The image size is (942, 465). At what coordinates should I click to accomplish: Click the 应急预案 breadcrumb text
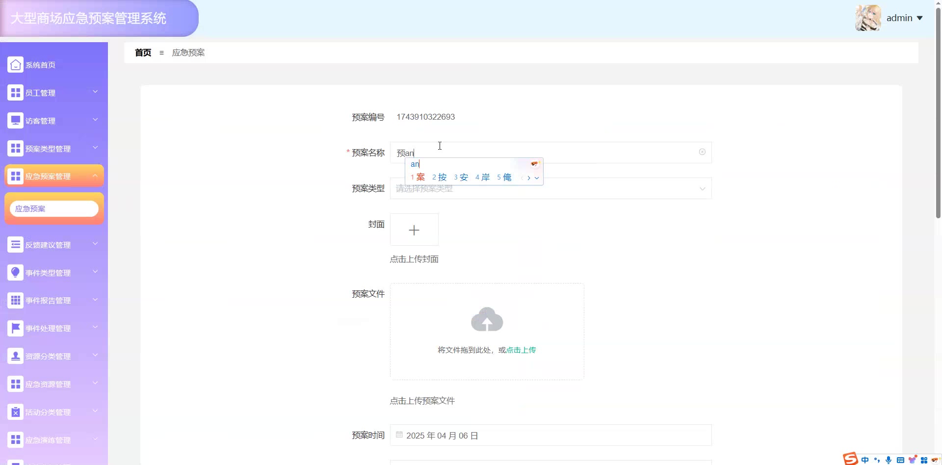(188, 52)
